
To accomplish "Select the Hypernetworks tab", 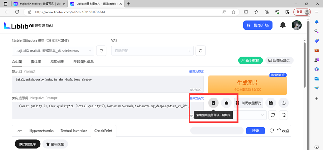I will click(x=41, y=131).
